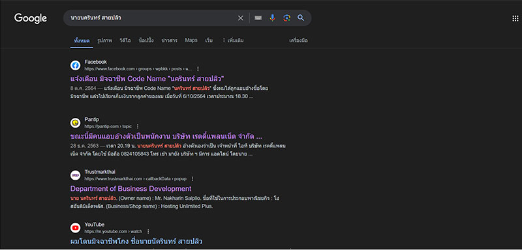The image size is (522, 252).
Task: Clear the search box with the X icon
Action: 240,18
